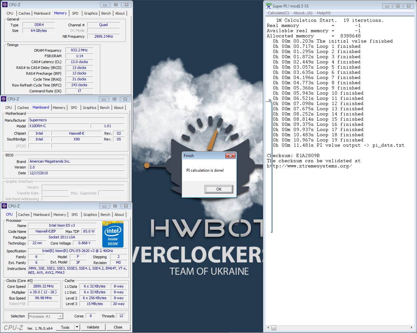The height and width of the screenshot is (333, 417).
Task: Click the Validate button
Action: click(93, 327)
